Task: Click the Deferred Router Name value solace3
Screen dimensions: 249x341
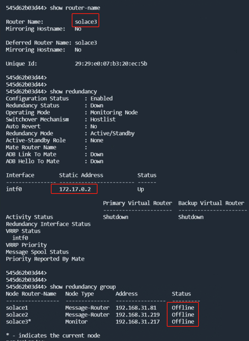Action: [86, 43]
